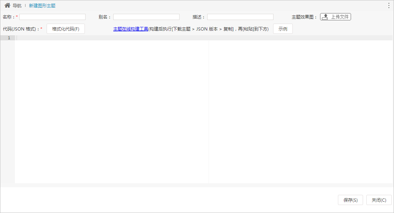Click the 代码(JSON 格式) label
Screen dimensions: 394x213
[x=21, y=29]
